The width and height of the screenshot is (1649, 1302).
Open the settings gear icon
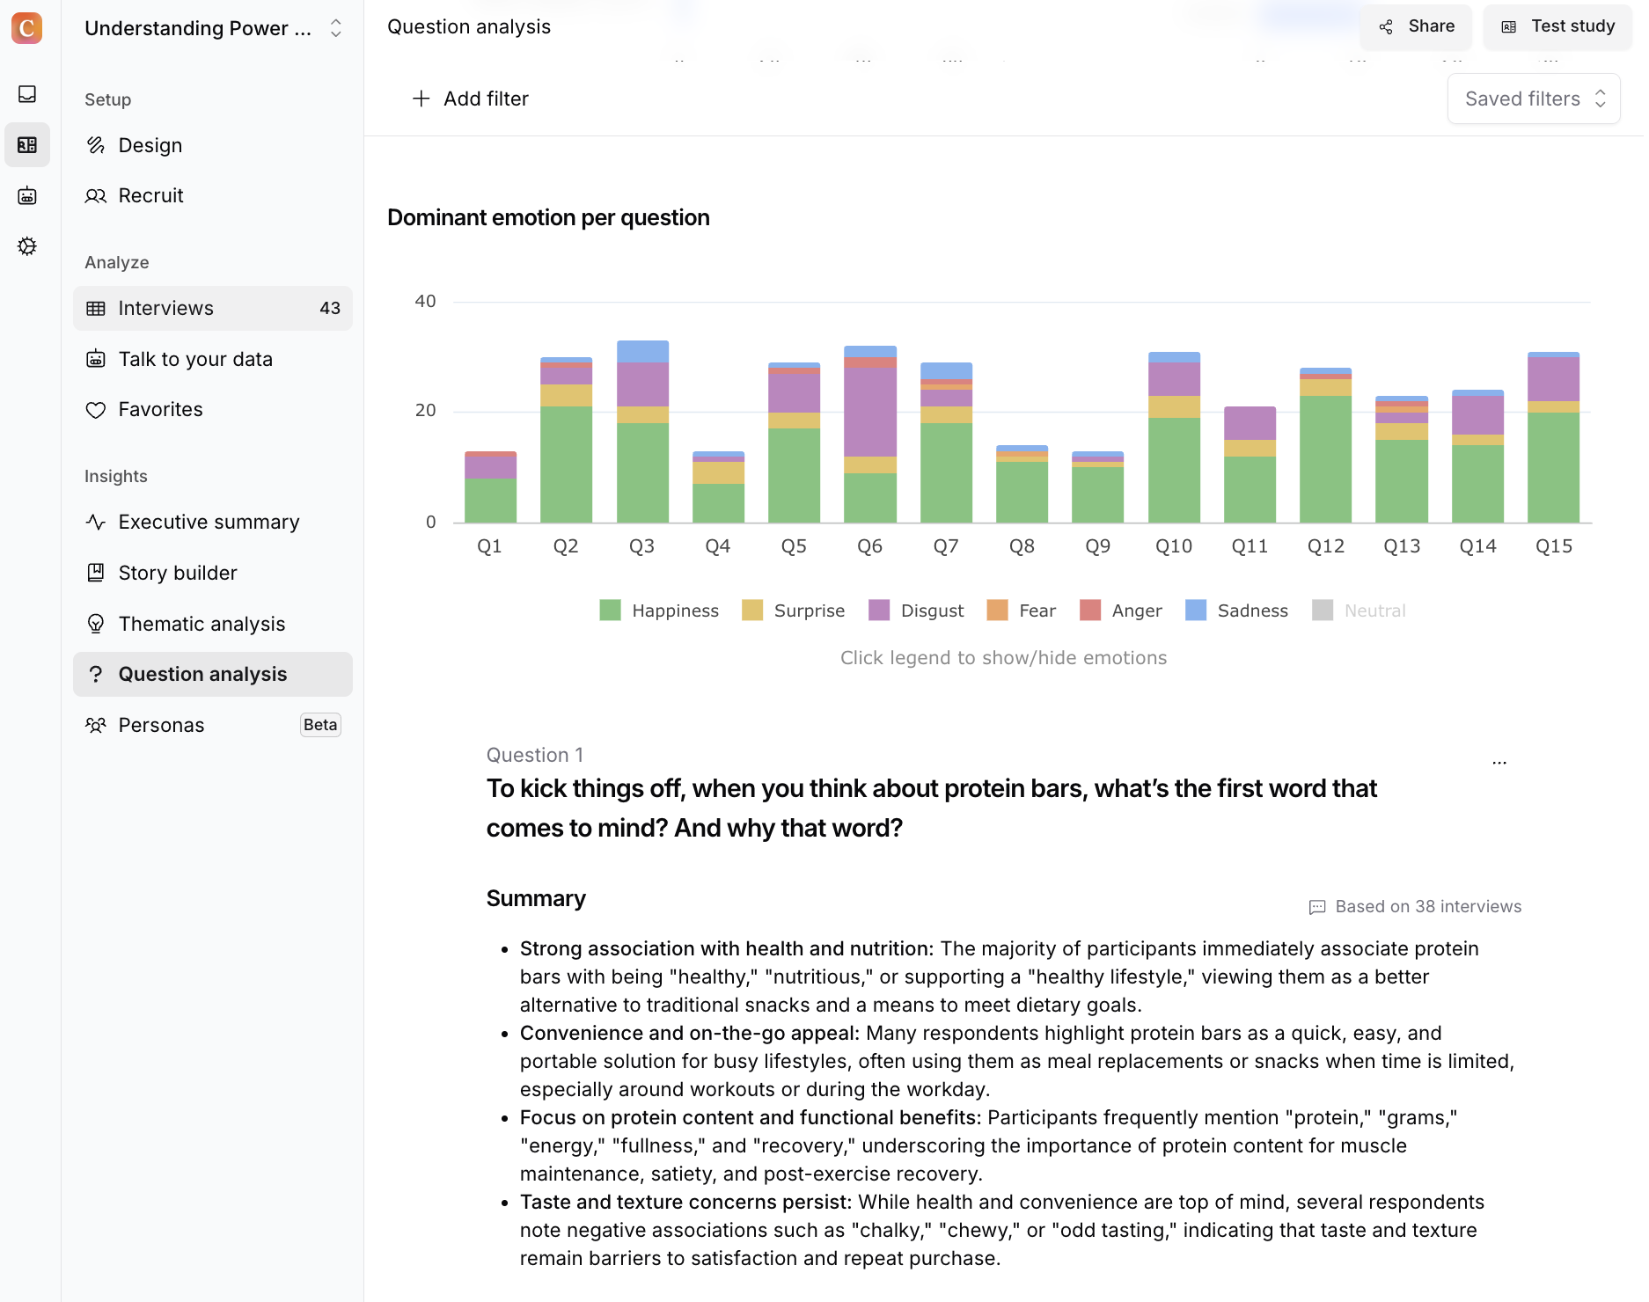coord(27,246)
